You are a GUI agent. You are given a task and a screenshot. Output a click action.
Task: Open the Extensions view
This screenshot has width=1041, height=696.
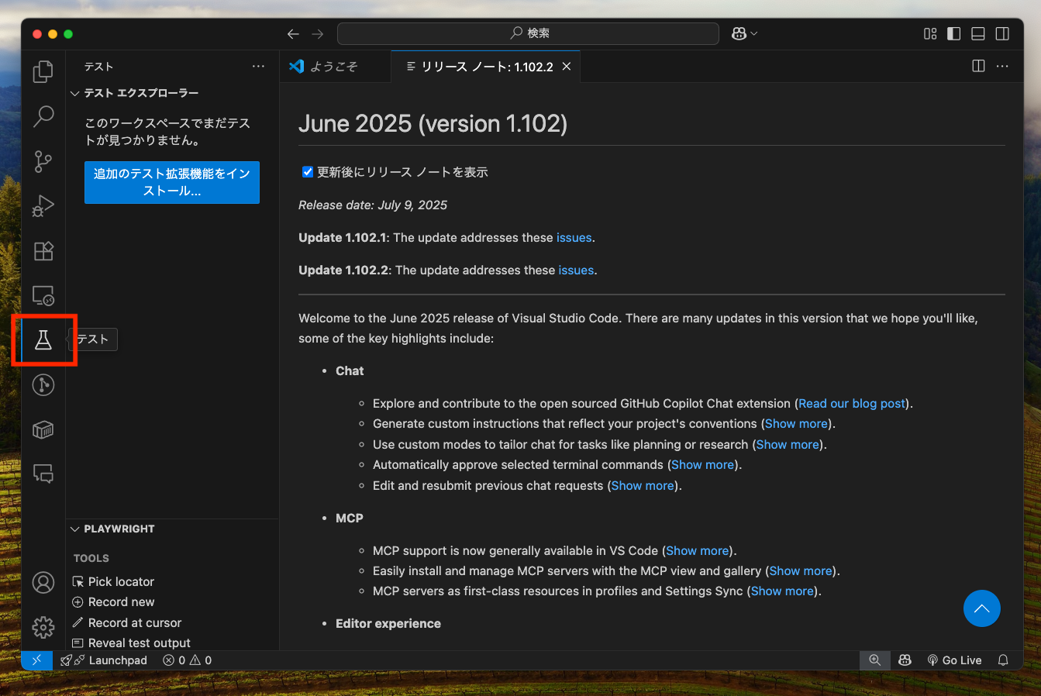(43, 251)
